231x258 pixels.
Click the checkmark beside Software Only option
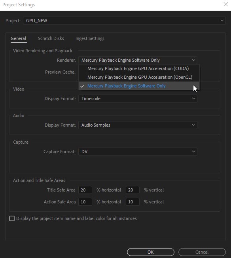[x=82, y=86]
